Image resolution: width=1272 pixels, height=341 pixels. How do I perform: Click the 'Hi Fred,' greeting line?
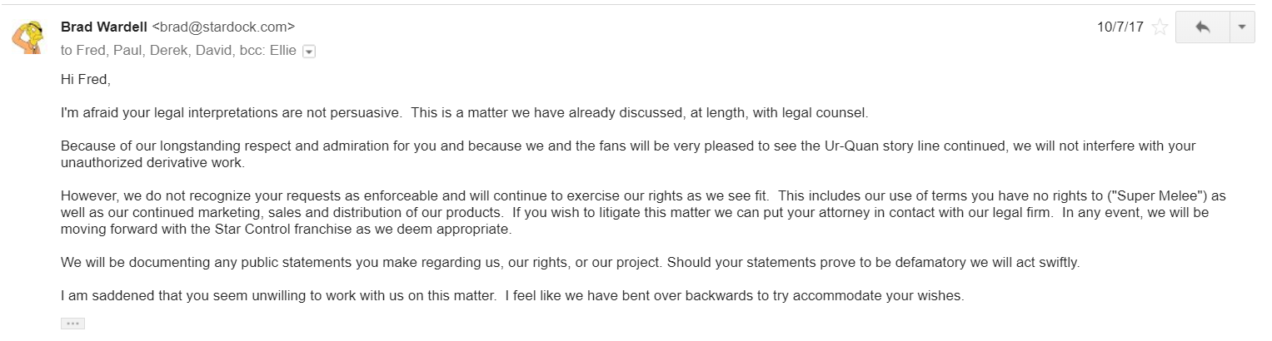[85, 81]
